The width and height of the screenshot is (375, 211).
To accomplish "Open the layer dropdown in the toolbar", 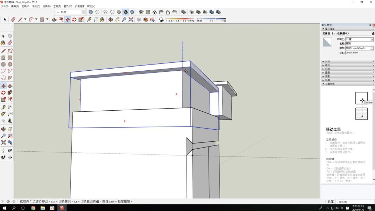I will [83, 12].
